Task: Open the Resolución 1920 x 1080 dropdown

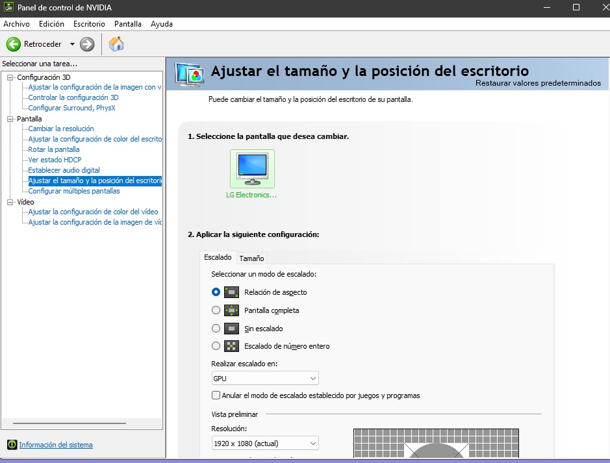Action: (x=265, y=444)
